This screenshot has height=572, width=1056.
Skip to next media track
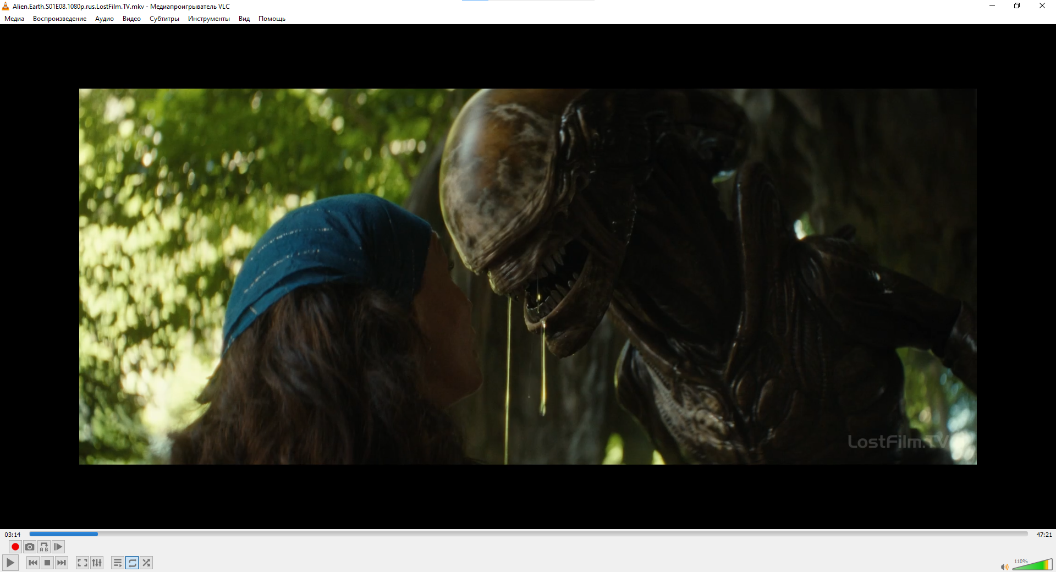point(62,563)
